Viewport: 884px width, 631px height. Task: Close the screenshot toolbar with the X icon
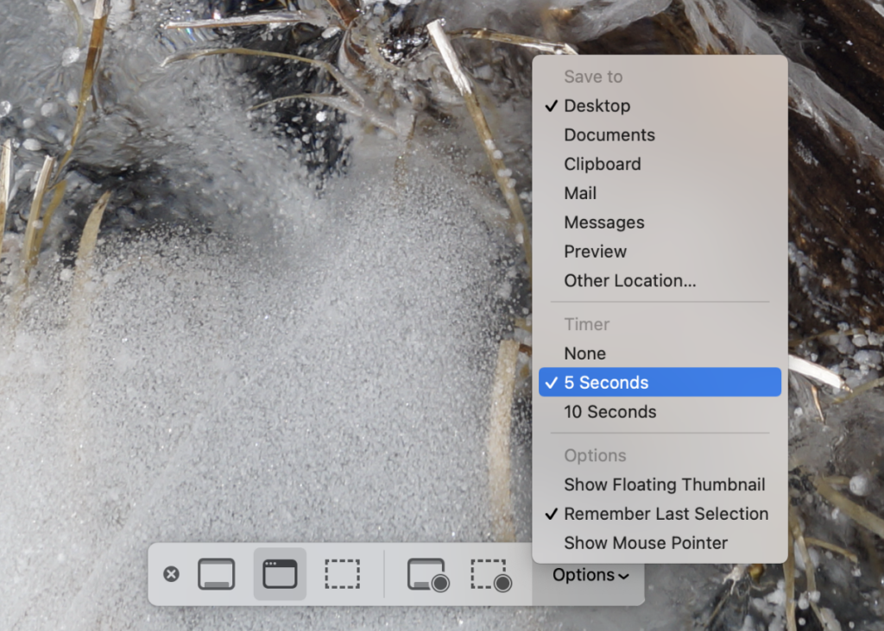(172, 573)
